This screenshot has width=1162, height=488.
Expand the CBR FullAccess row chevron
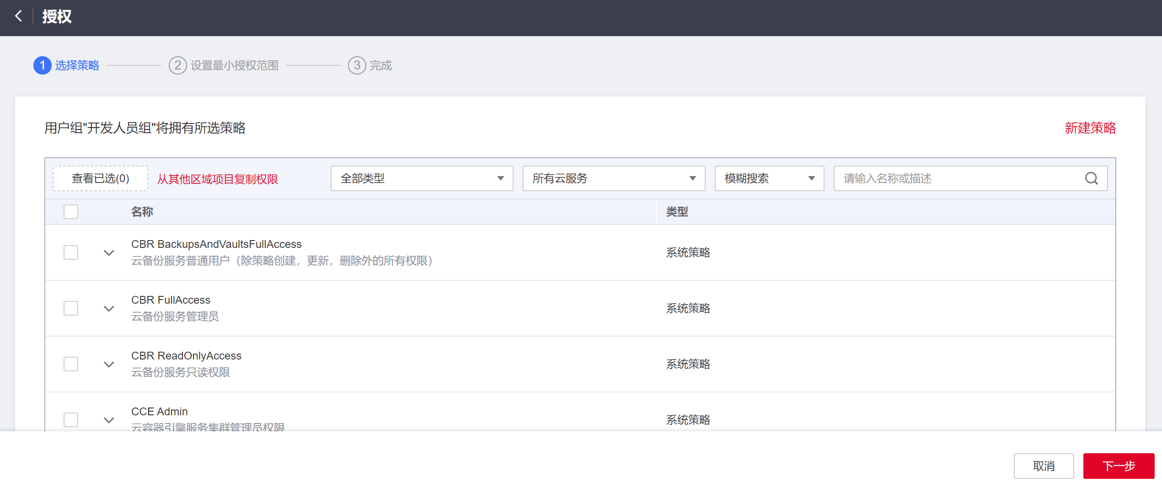point(109,309)
